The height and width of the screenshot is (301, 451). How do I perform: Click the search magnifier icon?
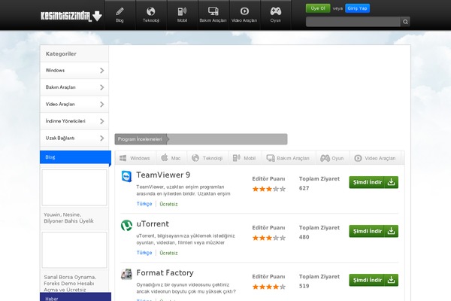405,22
